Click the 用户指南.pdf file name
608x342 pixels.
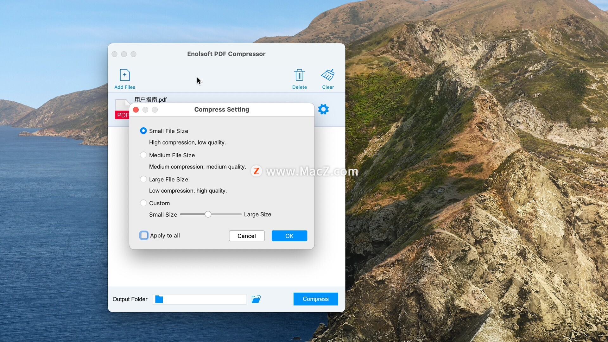click(150, 99)
